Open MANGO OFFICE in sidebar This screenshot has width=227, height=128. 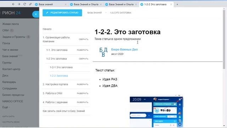pos(13,101)
